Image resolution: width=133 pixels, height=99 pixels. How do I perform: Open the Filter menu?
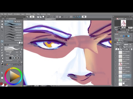pos(38,14)
